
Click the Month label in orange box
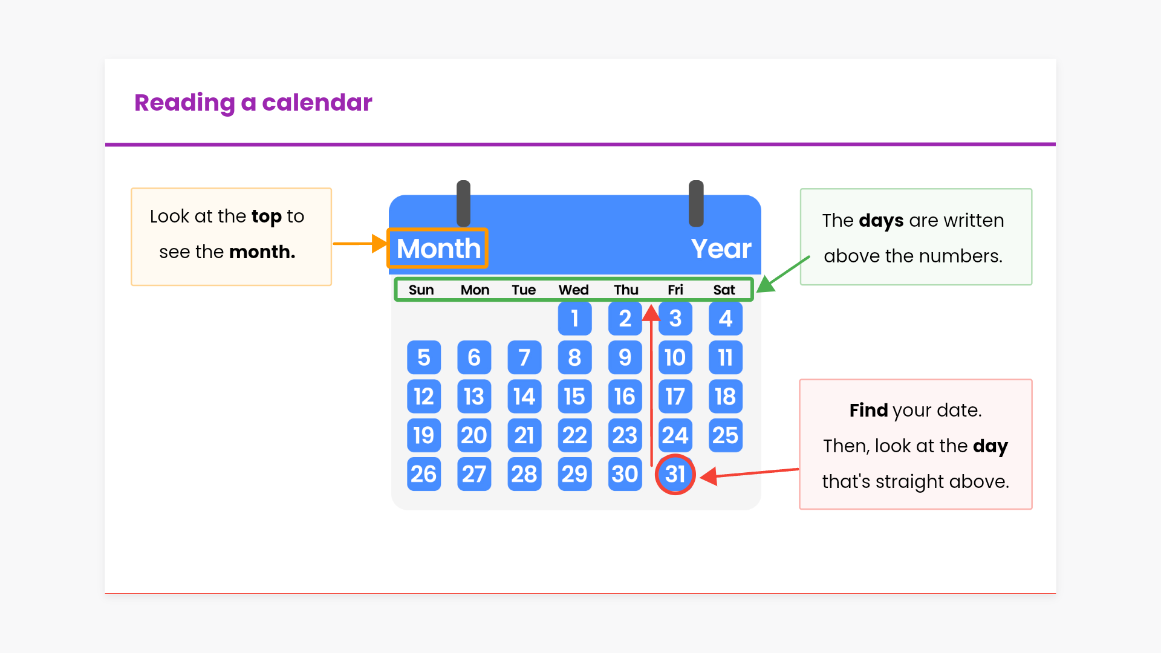[438, 249]
